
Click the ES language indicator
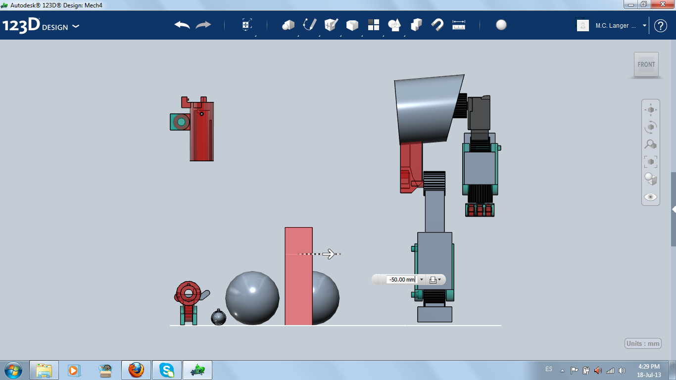pyautogui.click(x=549, y=369)
